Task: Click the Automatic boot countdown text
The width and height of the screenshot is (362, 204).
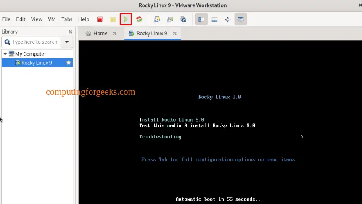Action: [219, 199]
